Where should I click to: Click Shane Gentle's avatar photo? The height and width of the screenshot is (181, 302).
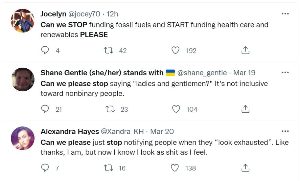pos(23,79)
